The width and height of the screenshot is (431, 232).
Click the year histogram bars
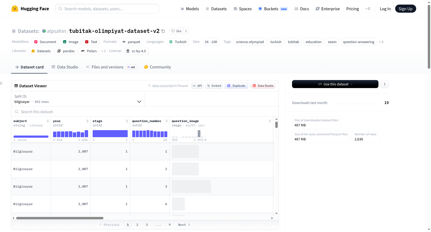pos(71,134)
